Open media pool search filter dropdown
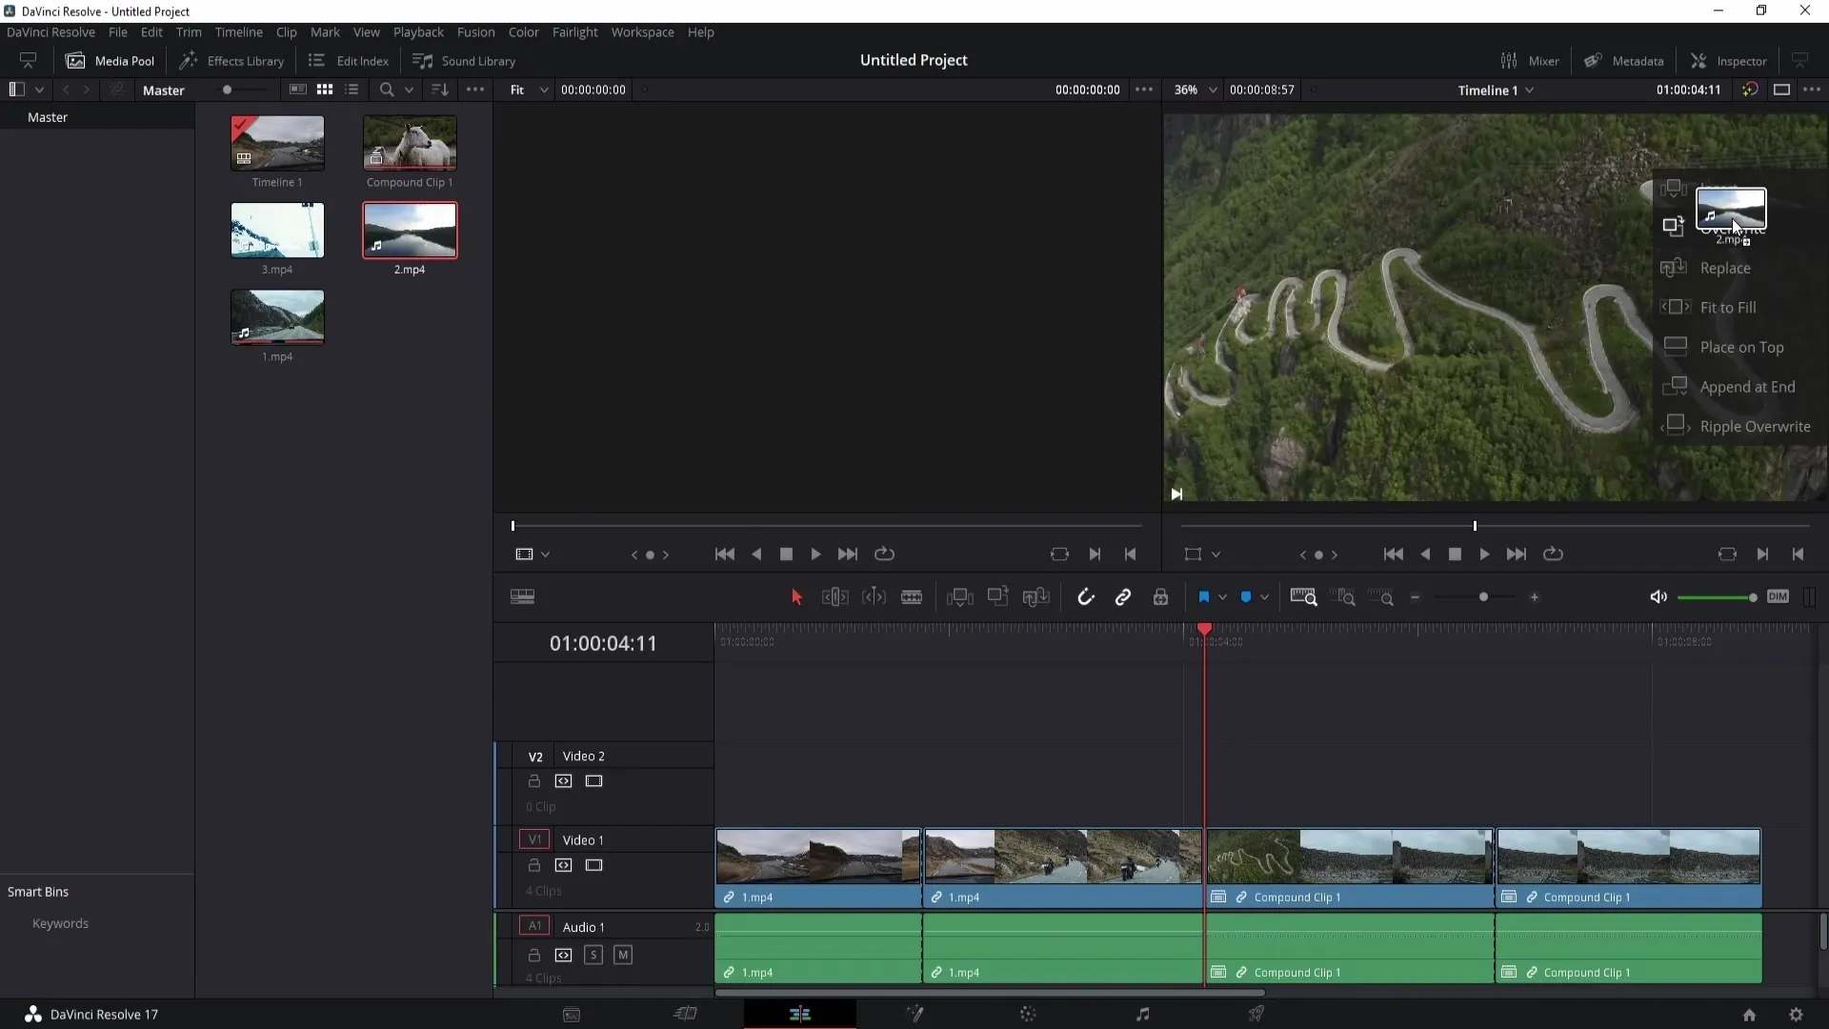 click(x=409, y=90)
